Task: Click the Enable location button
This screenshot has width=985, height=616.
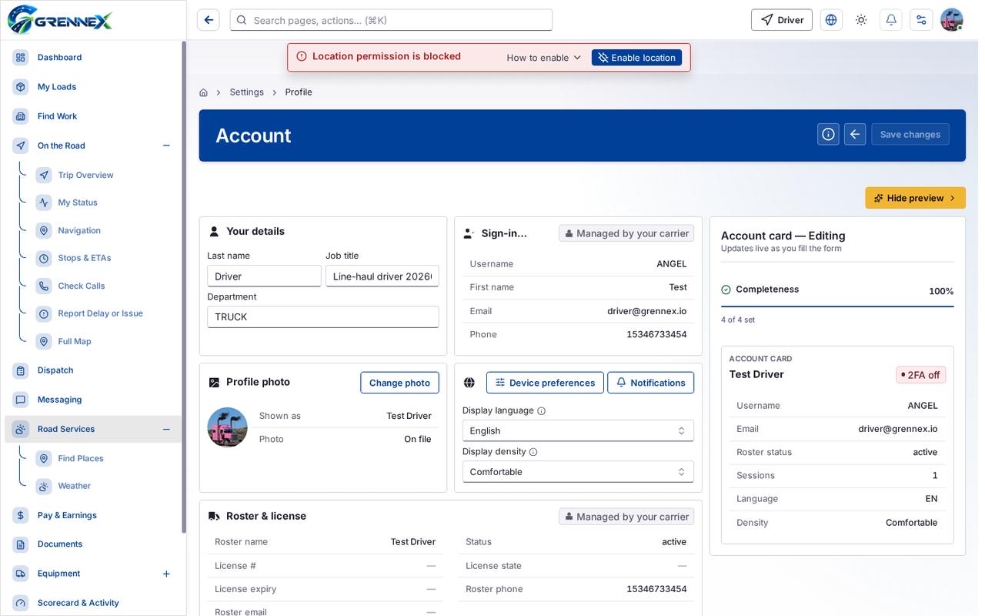Action: pos(636,58)
